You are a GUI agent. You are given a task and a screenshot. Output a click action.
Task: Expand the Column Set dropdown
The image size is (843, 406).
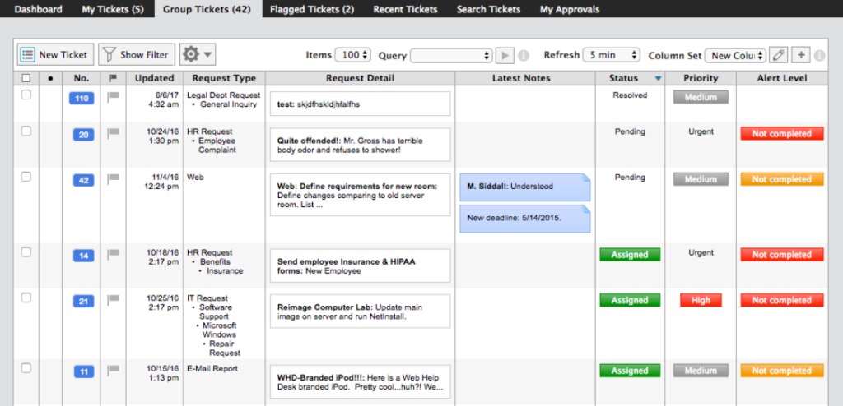coord(735,55)
